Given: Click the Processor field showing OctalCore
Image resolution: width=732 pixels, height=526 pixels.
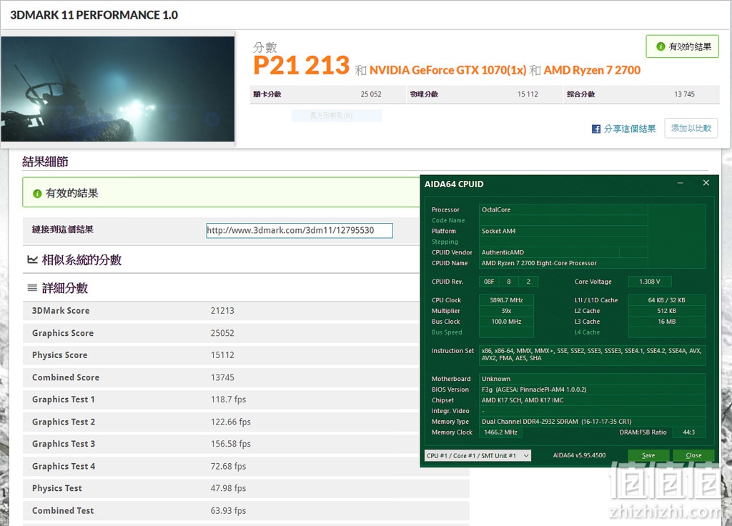Looking at the screenshot, I should (563, 210).
